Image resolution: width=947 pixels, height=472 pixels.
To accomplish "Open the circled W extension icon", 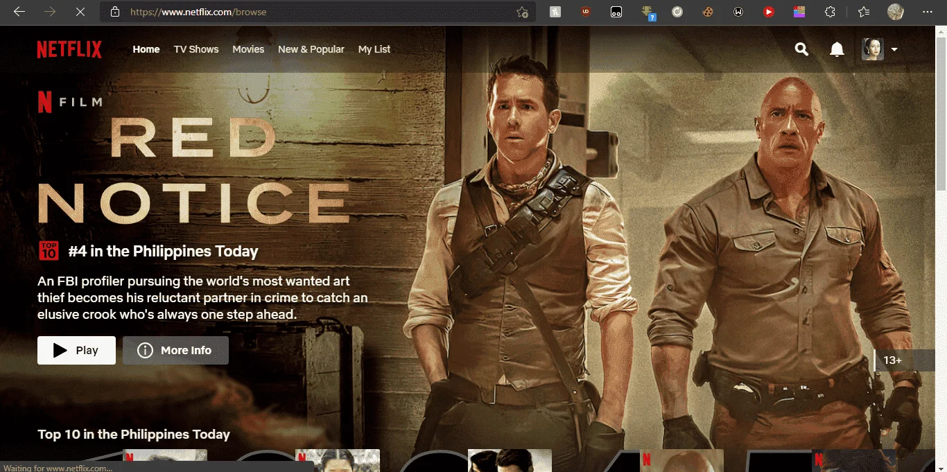I will [738, 12].
